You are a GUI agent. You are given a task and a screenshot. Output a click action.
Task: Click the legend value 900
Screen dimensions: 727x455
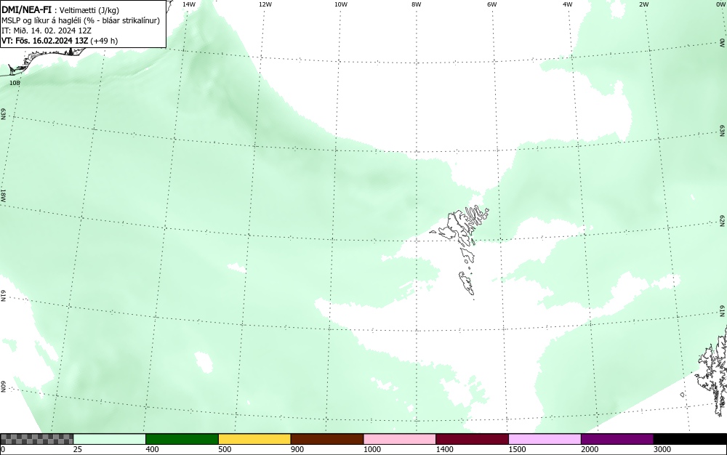point(297,449)
